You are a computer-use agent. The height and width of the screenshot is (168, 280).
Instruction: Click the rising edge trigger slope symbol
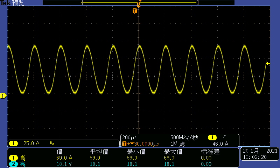click(x=224, y=138)
